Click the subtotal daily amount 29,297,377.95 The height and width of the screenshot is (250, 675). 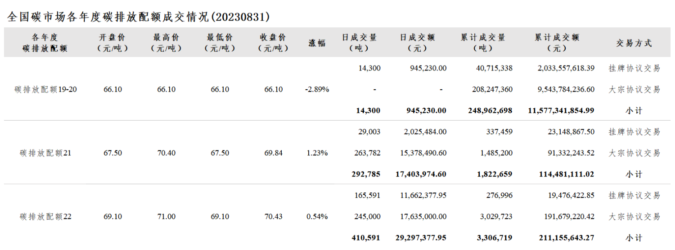click(x=420, y=238)
